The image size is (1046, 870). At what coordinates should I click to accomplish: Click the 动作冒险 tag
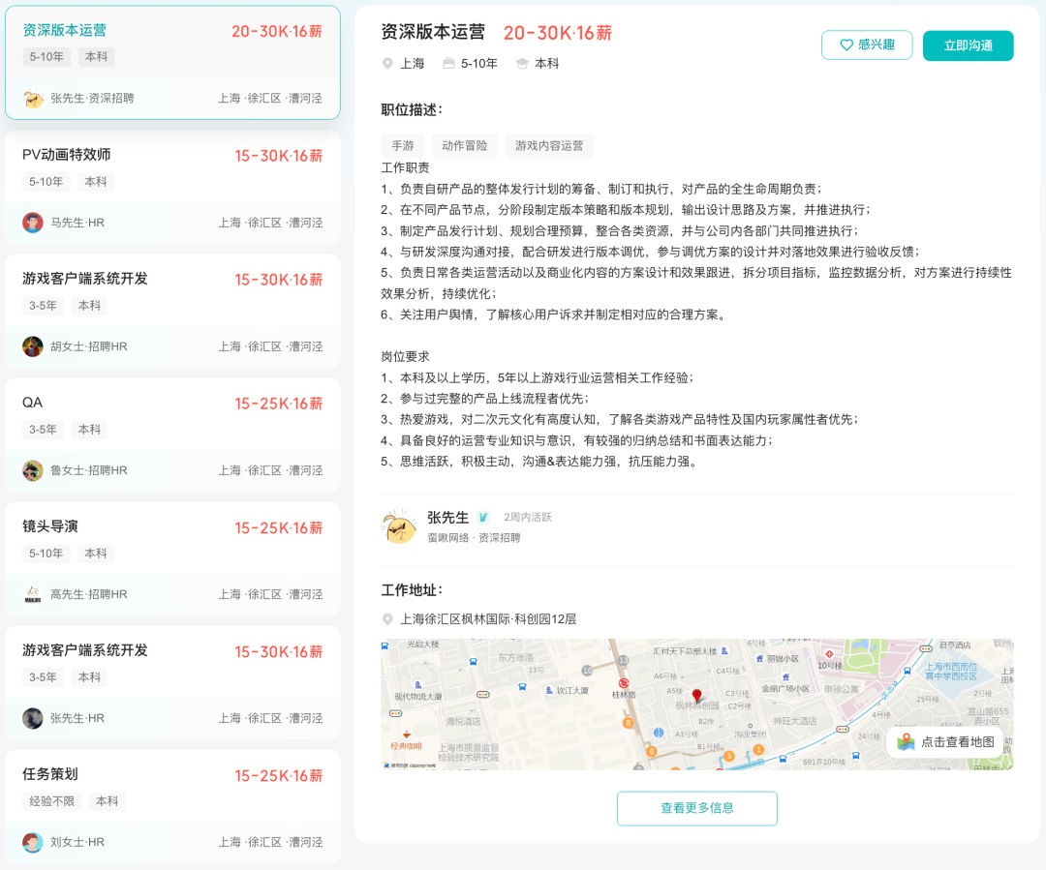tap(464, 145)
